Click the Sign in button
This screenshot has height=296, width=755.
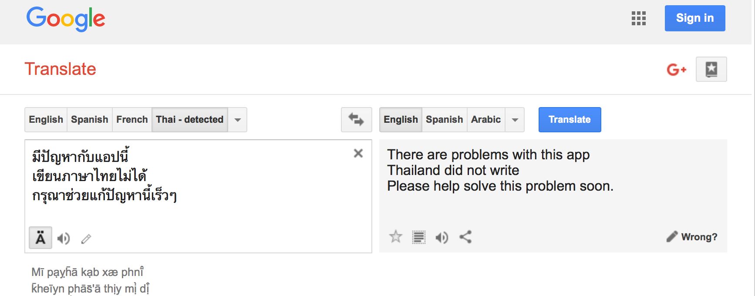pyautogui.click(x=694, y=18)
